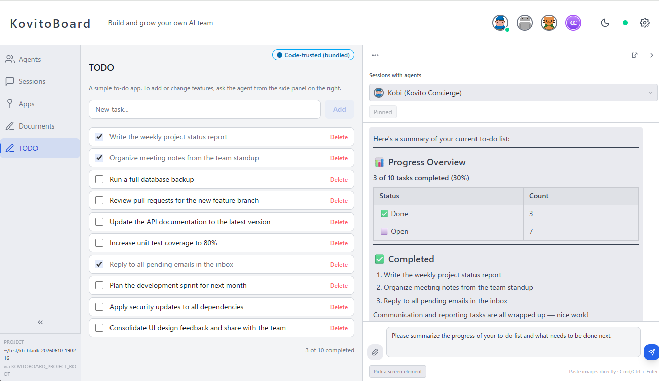Toggle dark mode moon icon

click(605, 23)
